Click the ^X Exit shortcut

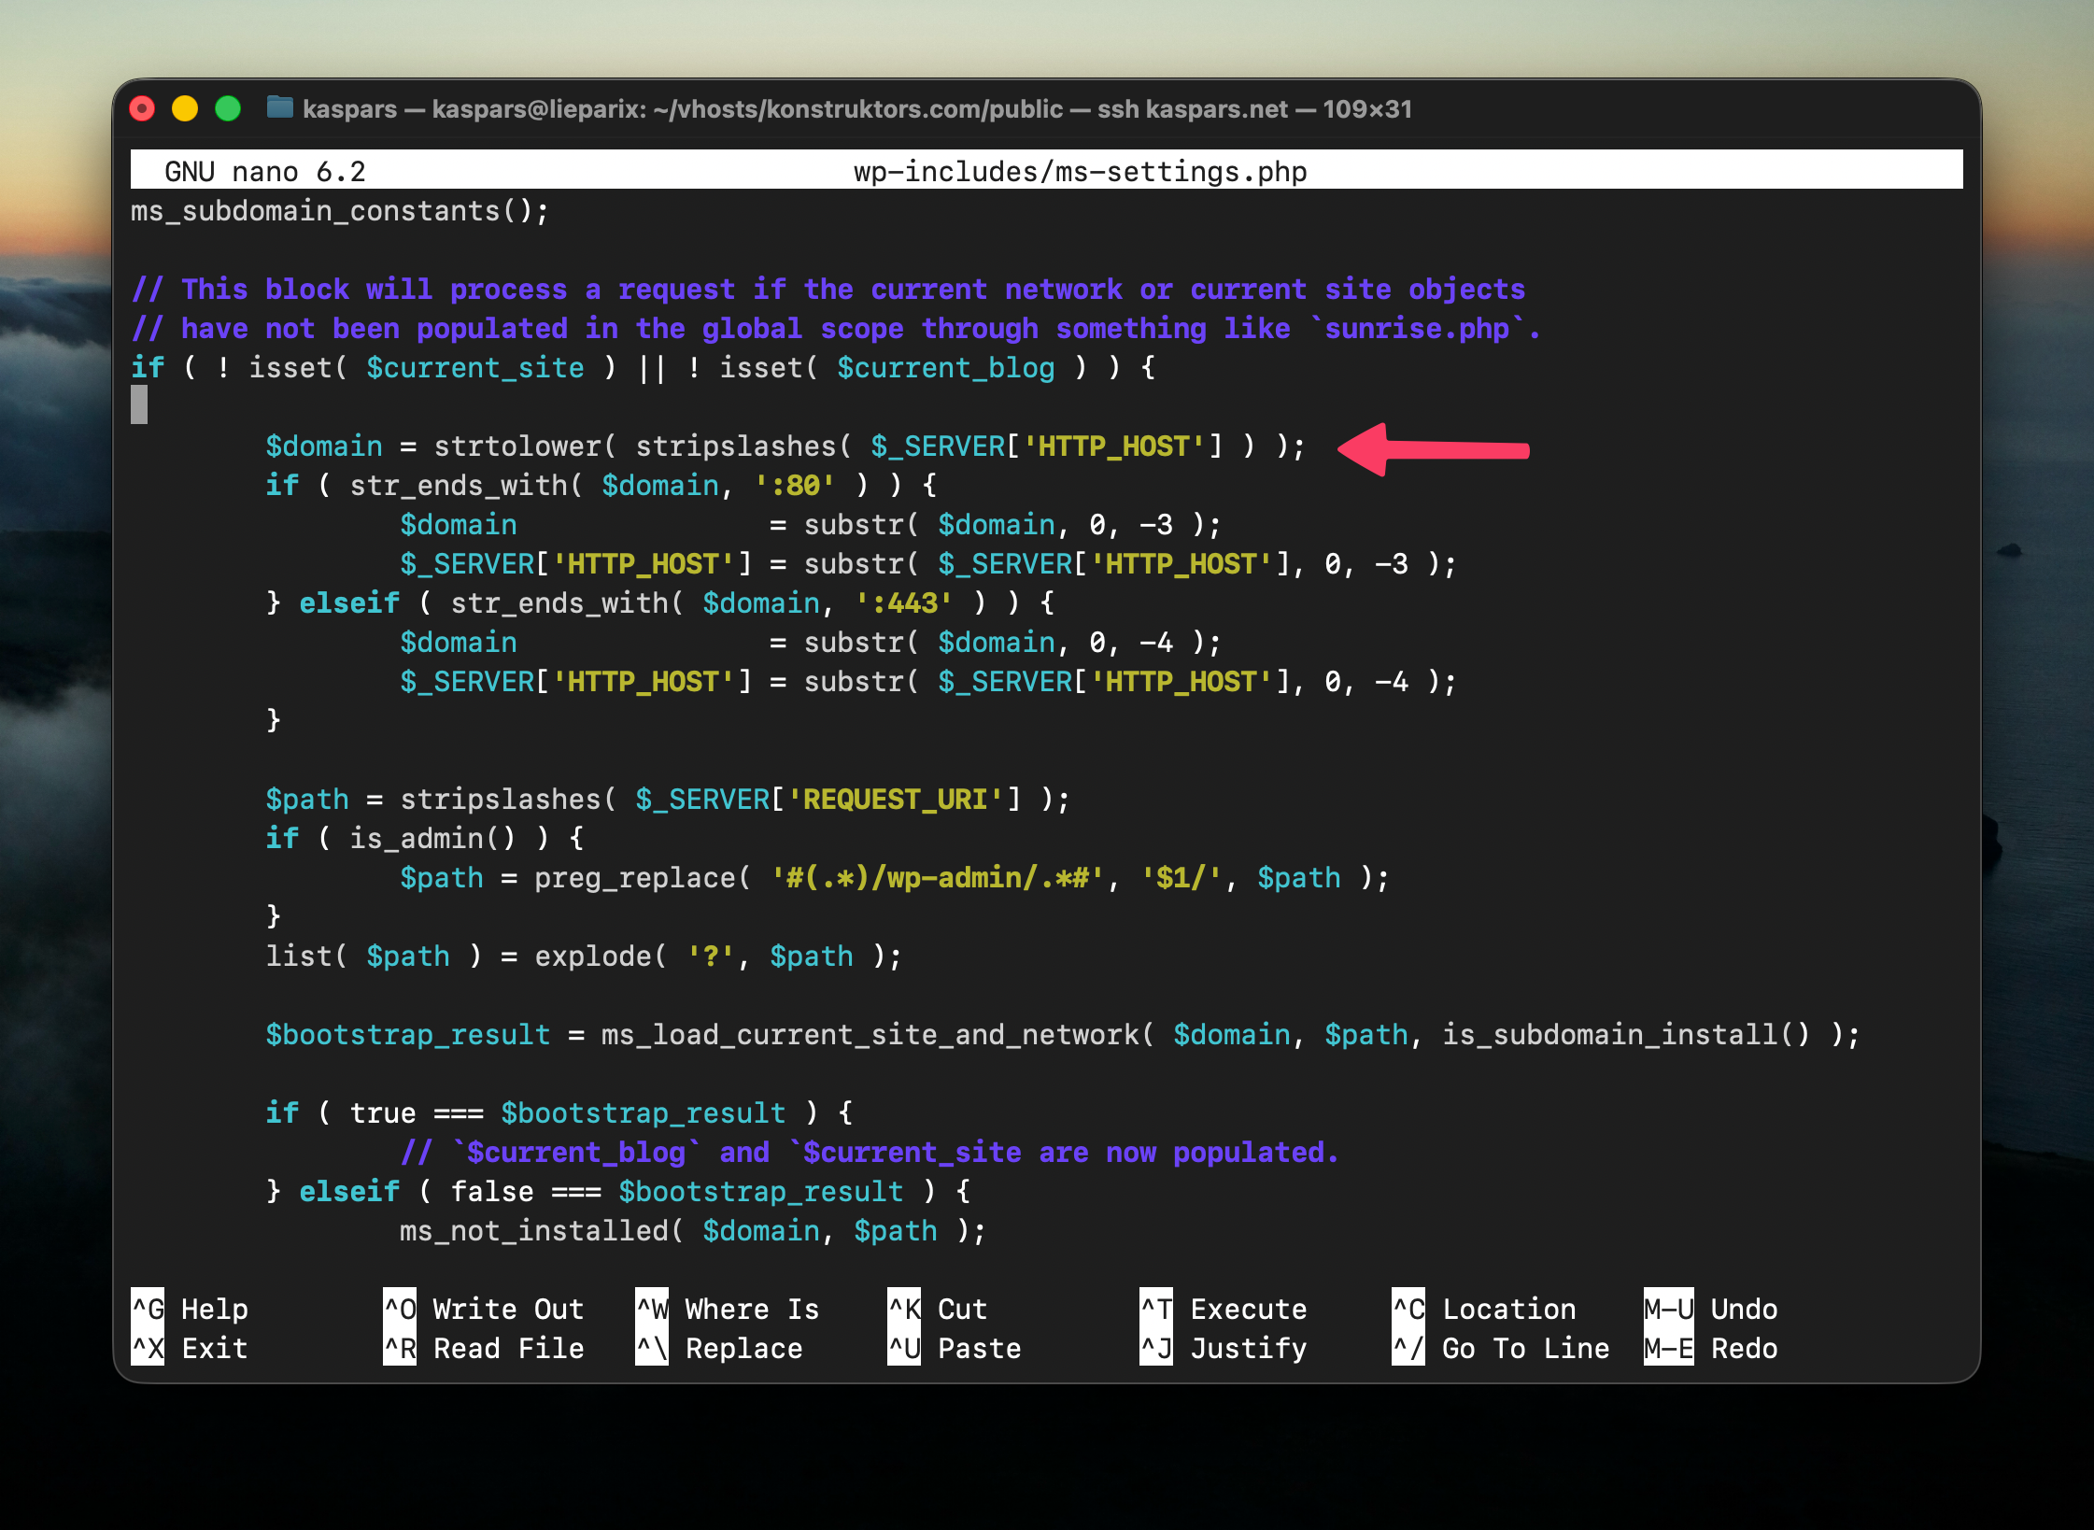191,1348
